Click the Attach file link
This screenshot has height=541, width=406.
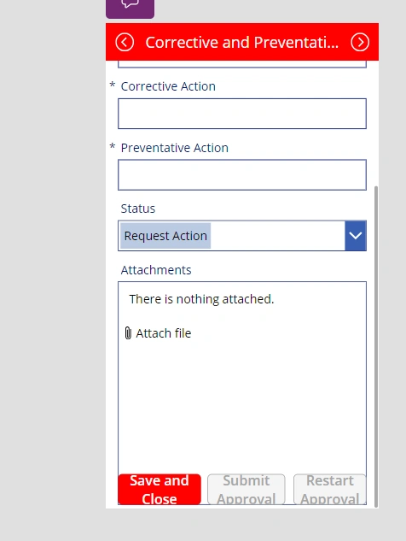click(164, 333)
